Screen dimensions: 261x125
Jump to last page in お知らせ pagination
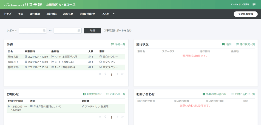pyautogui.click(x=123, y=117)
